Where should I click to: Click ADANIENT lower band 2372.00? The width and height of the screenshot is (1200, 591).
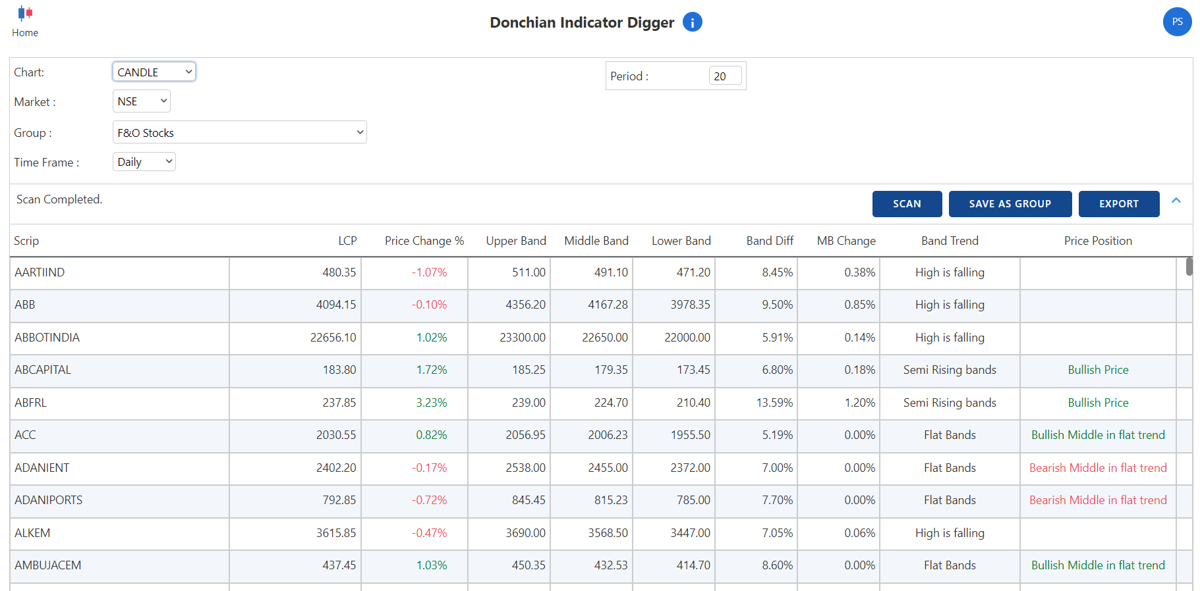point(690,468)
